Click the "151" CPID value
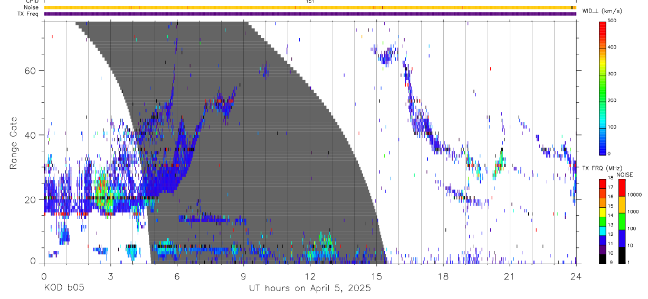Viewport: 648px width, 299px height. 310,2
